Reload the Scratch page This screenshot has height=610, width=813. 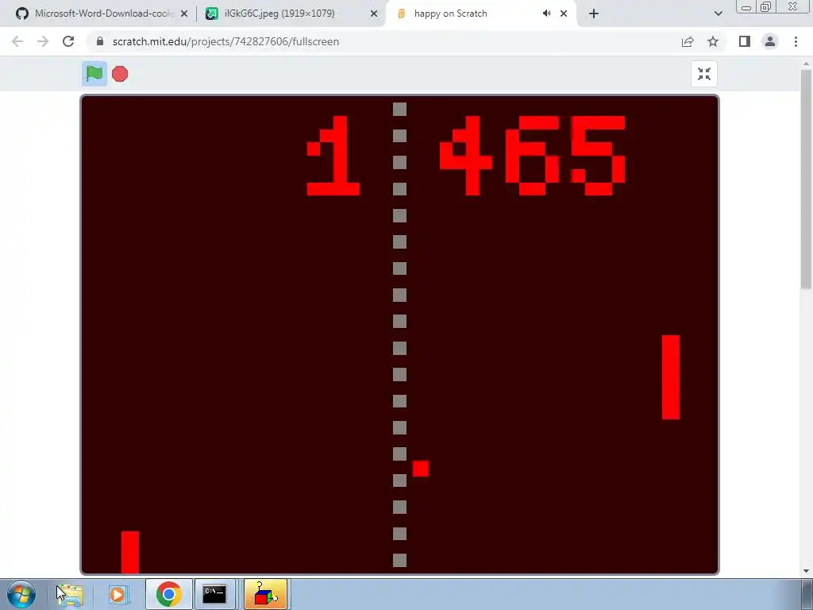tap(68, 41)
